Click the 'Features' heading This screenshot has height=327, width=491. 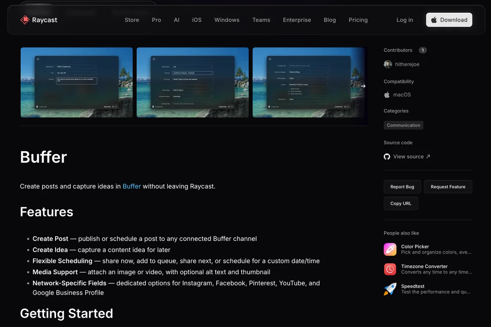click(47, 212)
